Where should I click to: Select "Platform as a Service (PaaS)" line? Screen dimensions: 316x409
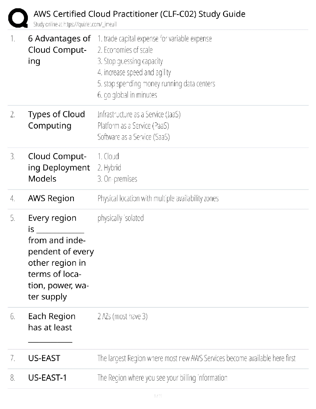click(133, 126)
